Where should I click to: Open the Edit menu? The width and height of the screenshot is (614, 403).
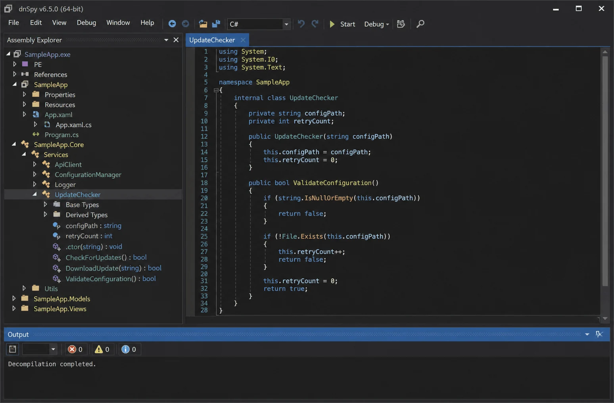tap(36, 23)
